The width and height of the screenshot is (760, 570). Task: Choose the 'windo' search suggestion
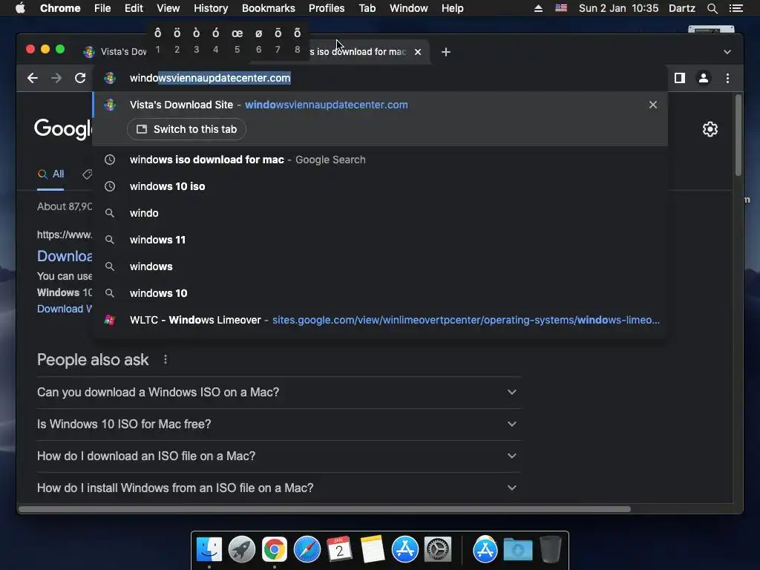tap(380, 213)
